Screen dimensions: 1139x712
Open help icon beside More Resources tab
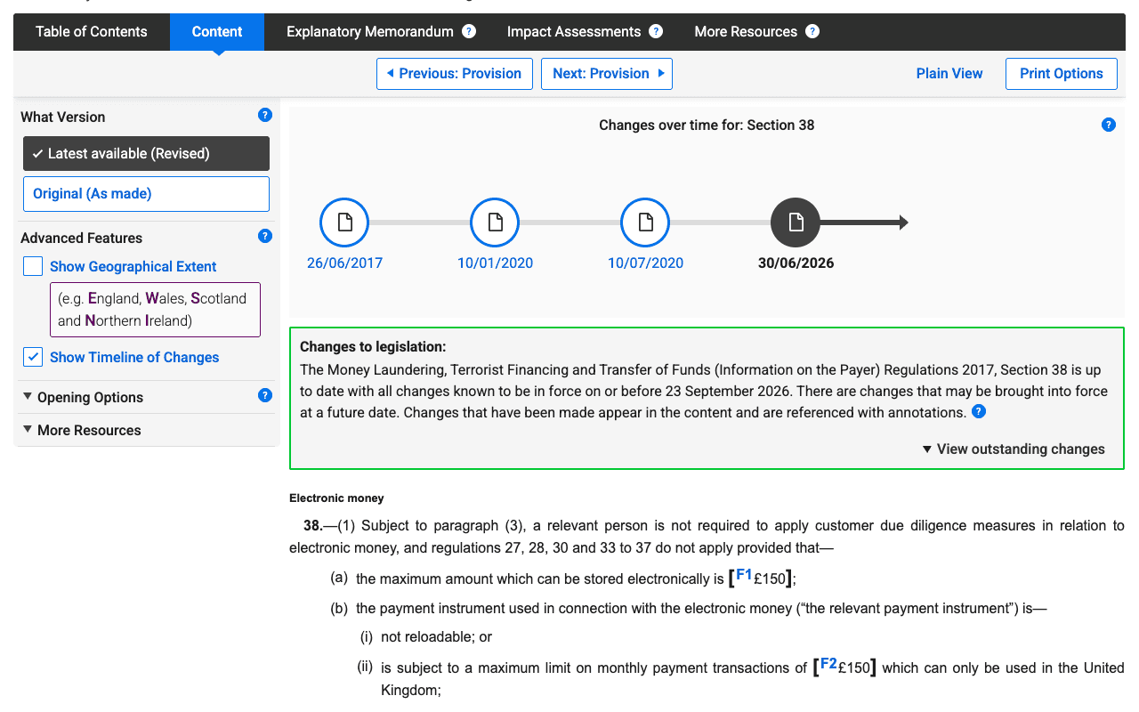(812, 31)
